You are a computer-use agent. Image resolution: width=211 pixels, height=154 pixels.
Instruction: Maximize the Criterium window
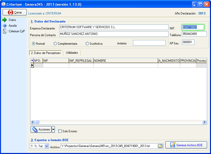[x=201, y=4]
